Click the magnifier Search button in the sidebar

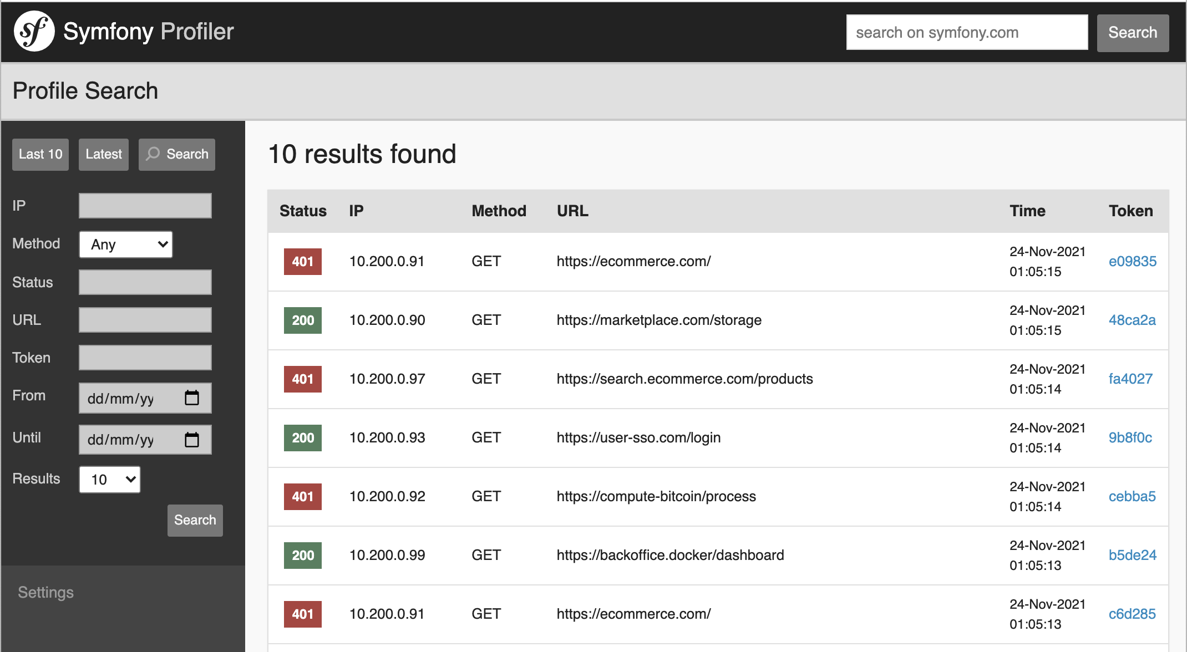coord(176,154)
